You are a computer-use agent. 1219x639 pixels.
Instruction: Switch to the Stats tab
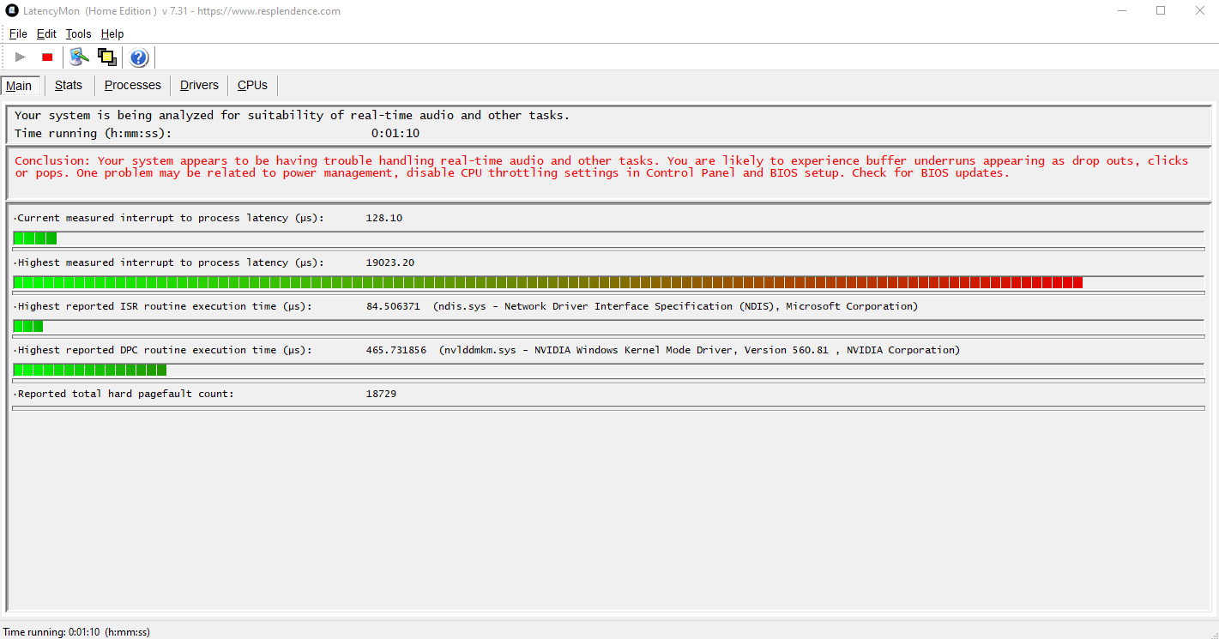point(69,85)
